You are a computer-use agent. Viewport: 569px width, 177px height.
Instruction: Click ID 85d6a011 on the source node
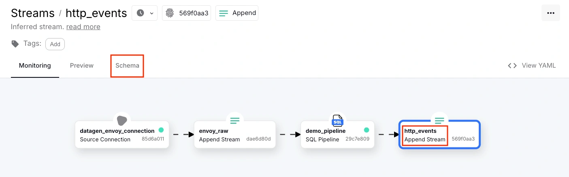(x=153, y=139)
